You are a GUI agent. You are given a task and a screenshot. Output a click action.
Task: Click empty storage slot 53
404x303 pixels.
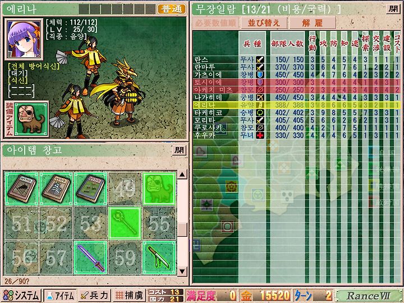coord(90,223)
